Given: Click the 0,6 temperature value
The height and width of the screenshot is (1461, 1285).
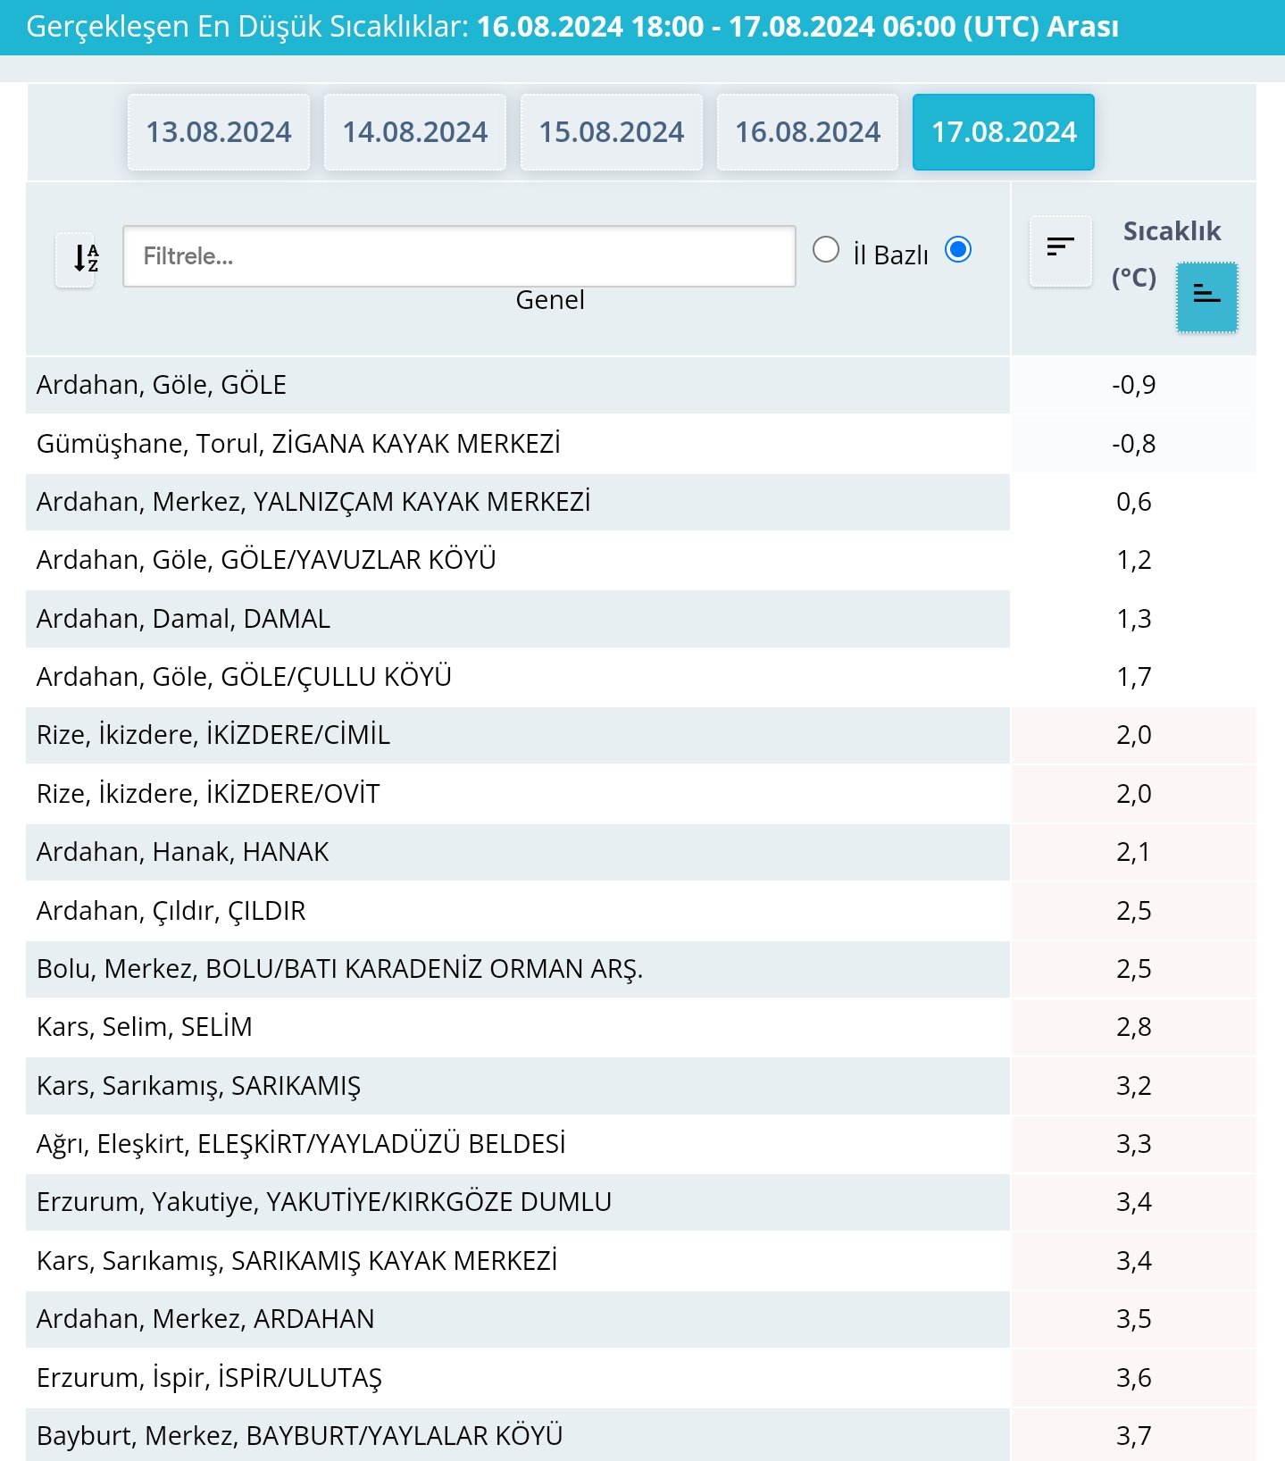Looking at the screenshot, I should point(1133,502).
